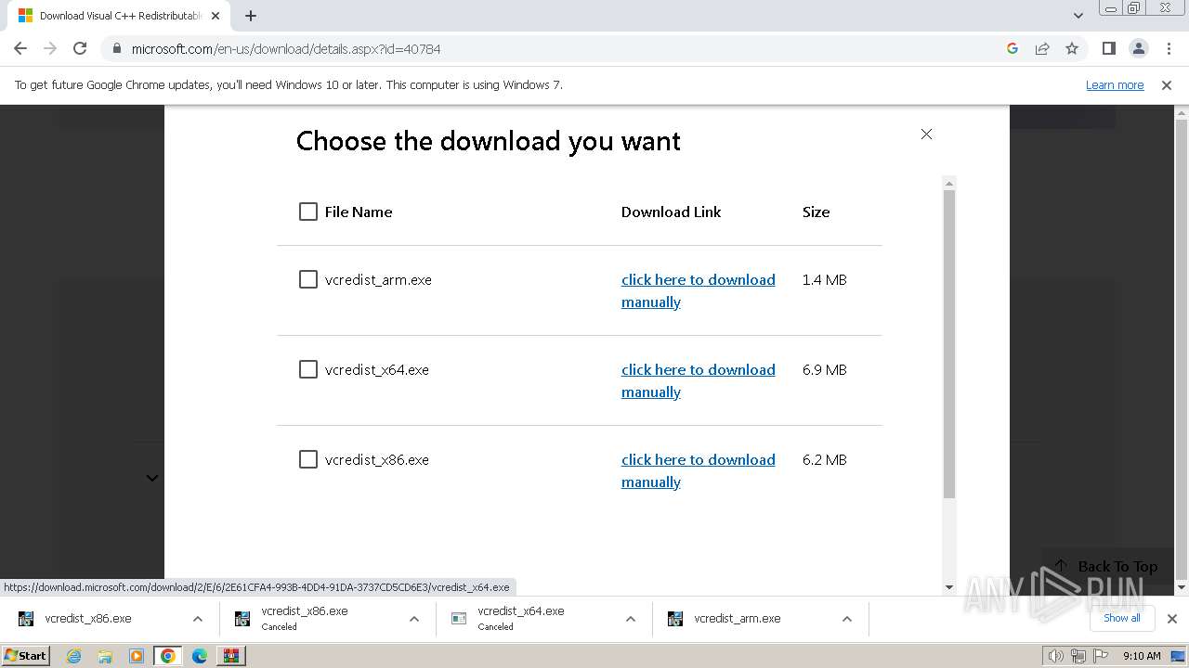Screen dimensions: 1189x668
Task: Close the Choose the download dialog
Action: click(x=926, y=135)
